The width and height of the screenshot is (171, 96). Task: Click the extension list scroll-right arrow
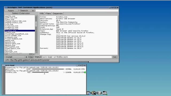(x=34, y=54)
